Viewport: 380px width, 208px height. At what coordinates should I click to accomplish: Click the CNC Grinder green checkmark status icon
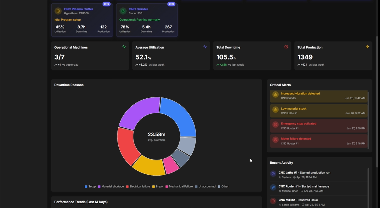tap(123, 11)
